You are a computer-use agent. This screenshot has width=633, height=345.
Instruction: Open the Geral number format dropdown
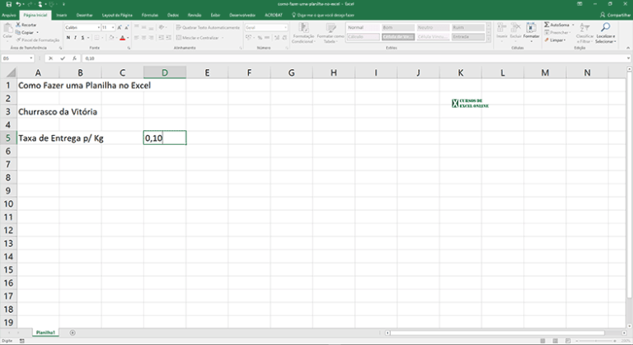point(285,27)
